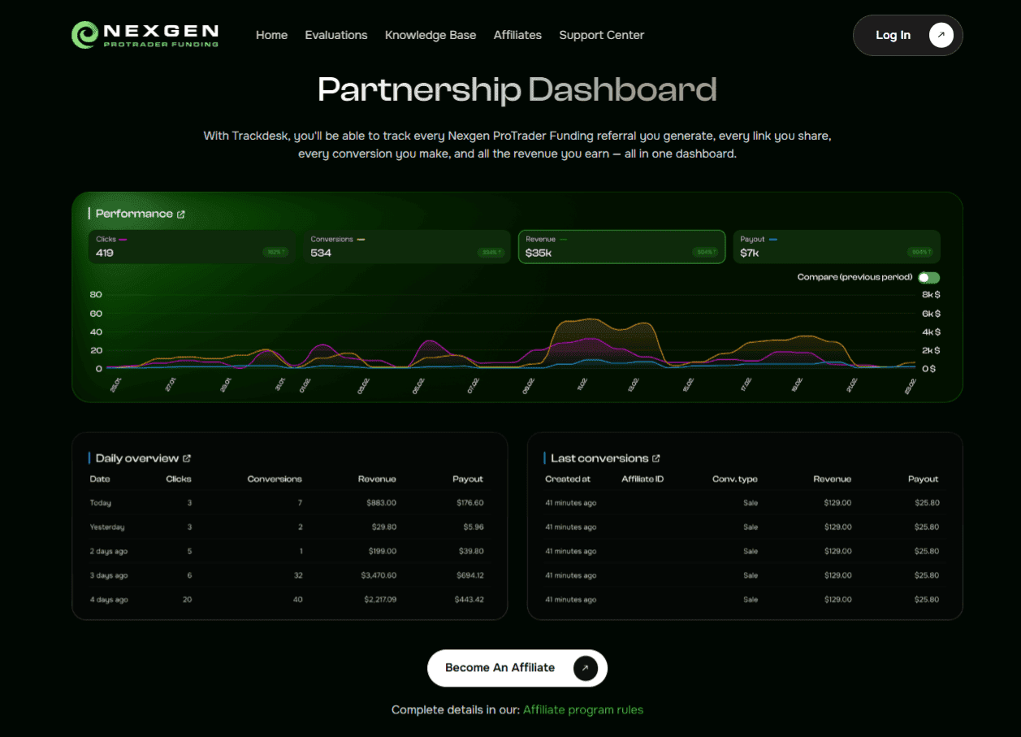1021x737 pixels.
Task: Click the Performance heading text
Action: [134, 214]
